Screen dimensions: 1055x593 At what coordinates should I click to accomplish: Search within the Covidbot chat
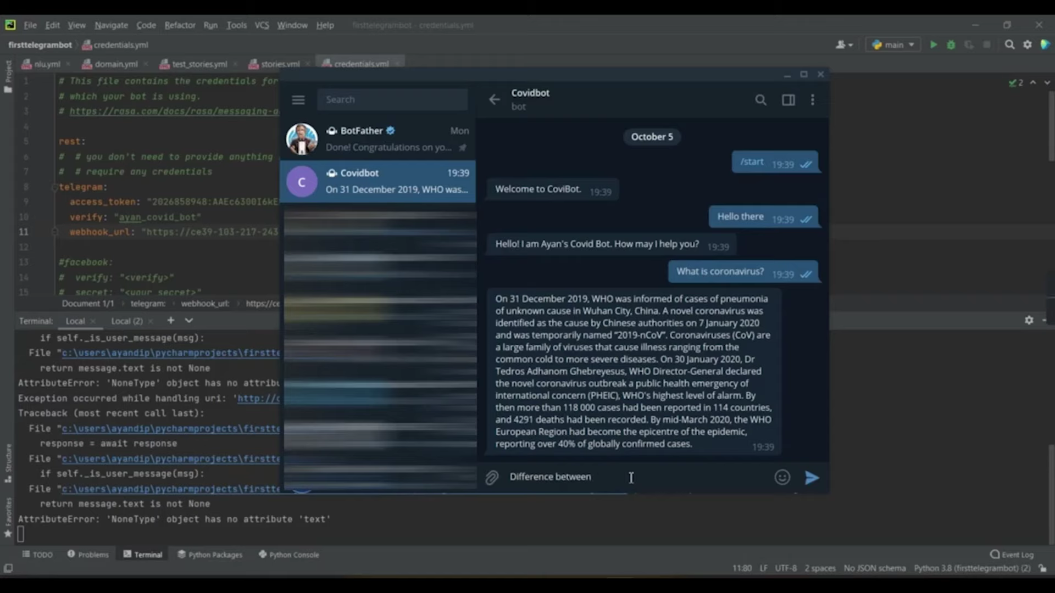coord(760,100)
